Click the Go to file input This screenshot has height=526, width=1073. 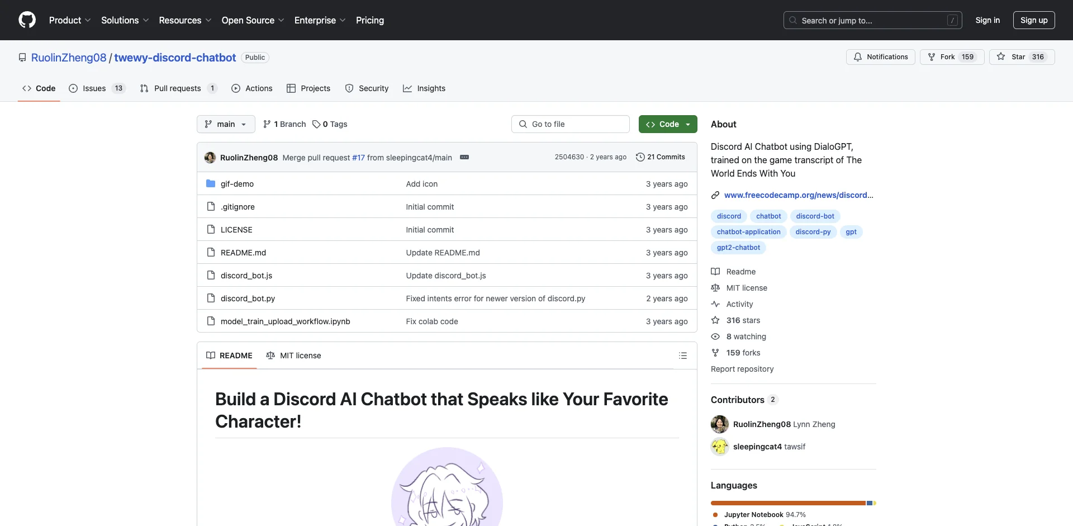570,124
